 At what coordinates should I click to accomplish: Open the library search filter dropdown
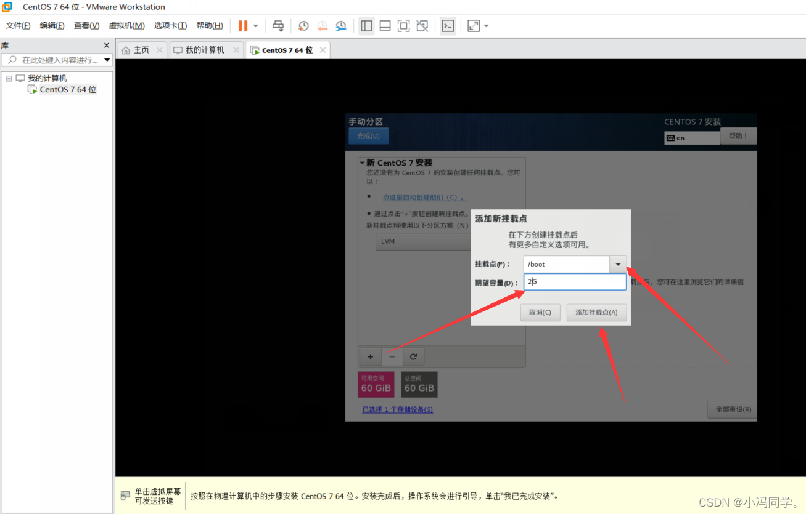(107, 60)
